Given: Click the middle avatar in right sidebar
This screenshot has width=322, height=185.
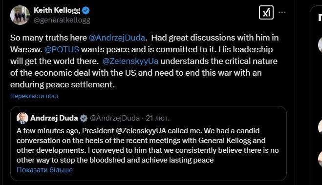Looking at the screenshot, I should pyautogui.click(x=320, y=127).
